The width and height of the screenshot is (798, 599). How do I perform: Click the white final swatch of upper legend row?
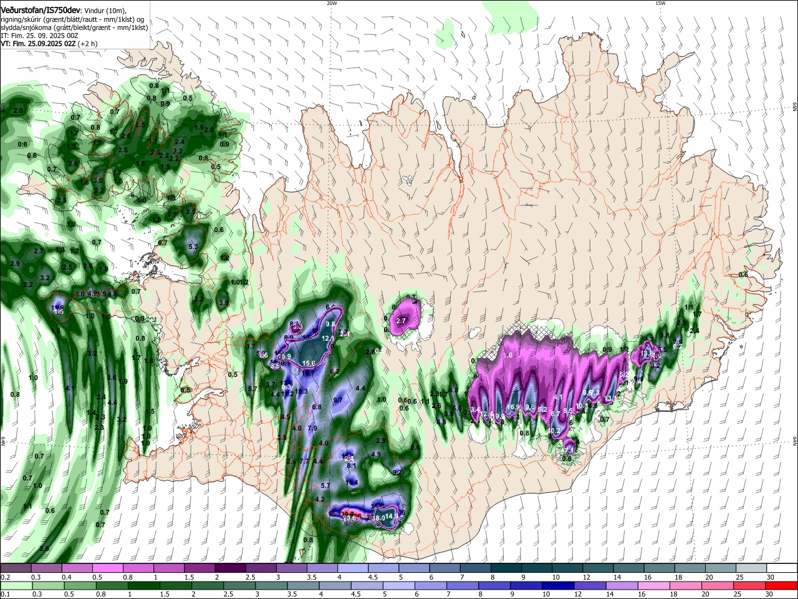coord(782,568)
